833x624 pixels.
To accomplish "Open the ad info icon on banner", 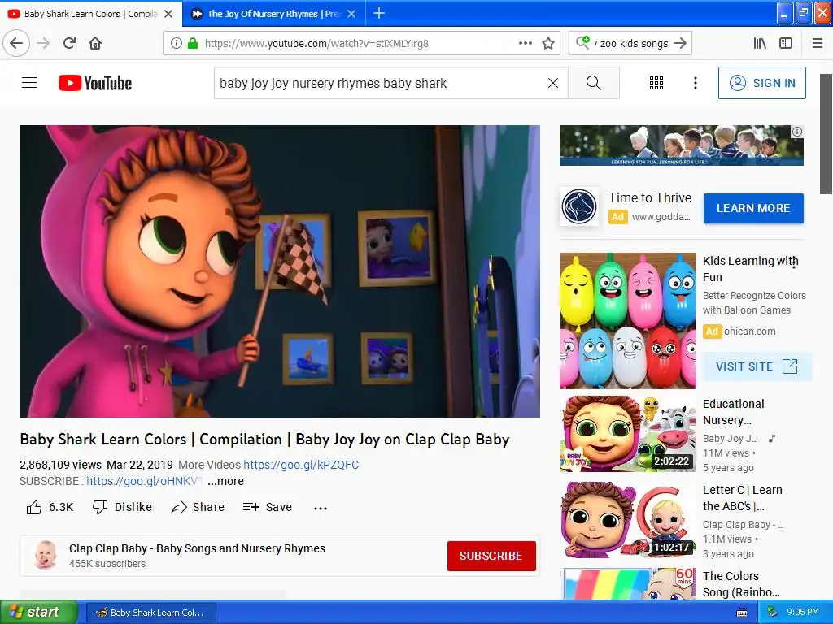I will pyautogui.click(x=797, y=132).
